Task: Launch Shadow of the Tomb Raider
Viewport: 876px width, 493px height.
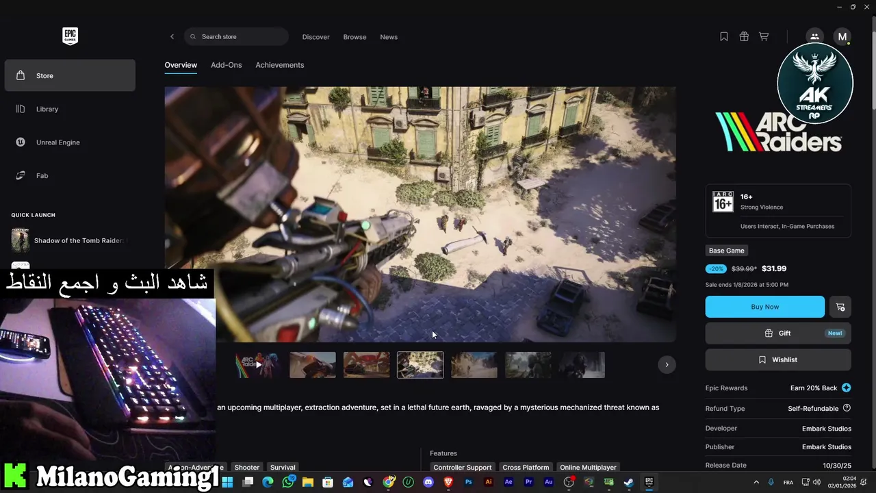Action: coord(69,240)
